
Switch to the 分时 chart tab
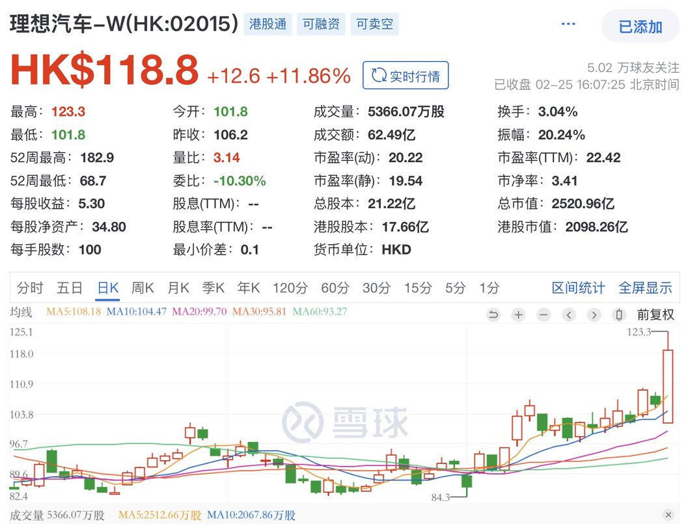pos(31,288)
